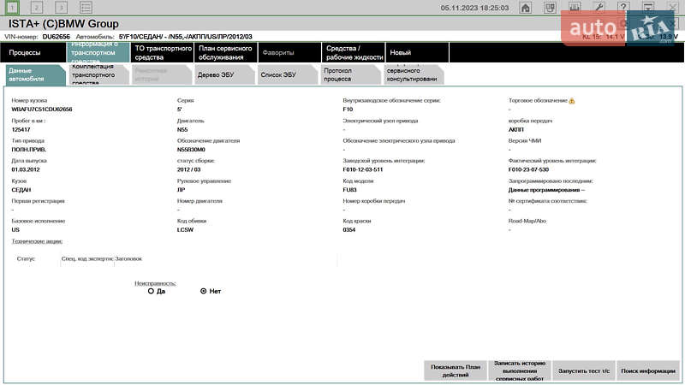685x385 pixels.
Task: Select session slot 2 icon
Action: (37, 8)
